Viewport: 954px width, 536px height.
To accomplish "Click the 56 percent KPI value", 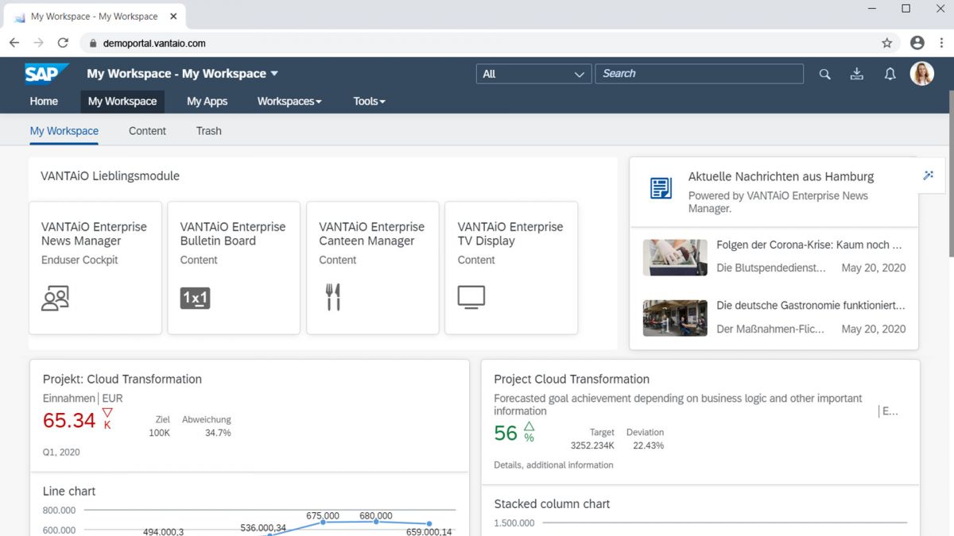I will [506, 433].
